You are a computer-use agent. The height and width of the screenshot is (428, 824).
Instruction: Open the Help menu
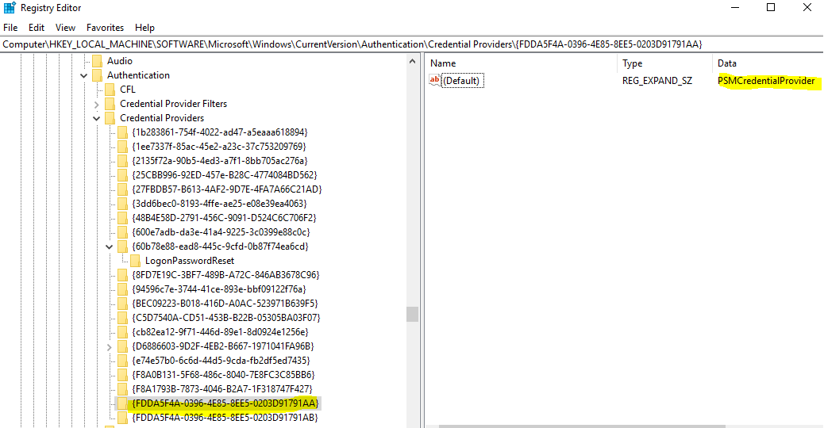pos(144,28)
